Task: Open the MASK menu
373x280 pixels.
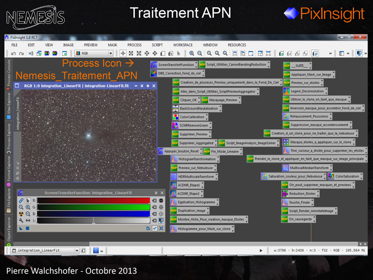Action: (x=112, y=45)
